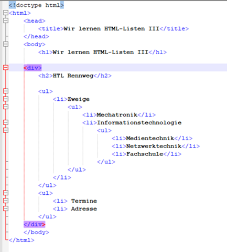Collapse the html tag fold marker
The width and height of the screenshot is (227, 252).
tap(6, 13)
